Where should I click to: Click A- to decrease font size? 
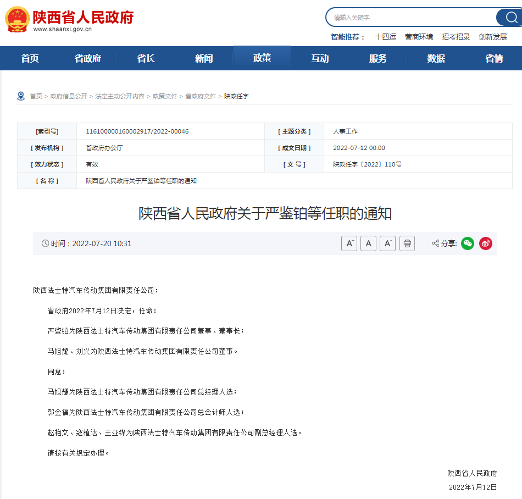point(387,243)
